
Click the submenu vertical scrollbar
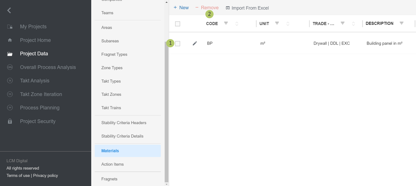click(166, 111)
